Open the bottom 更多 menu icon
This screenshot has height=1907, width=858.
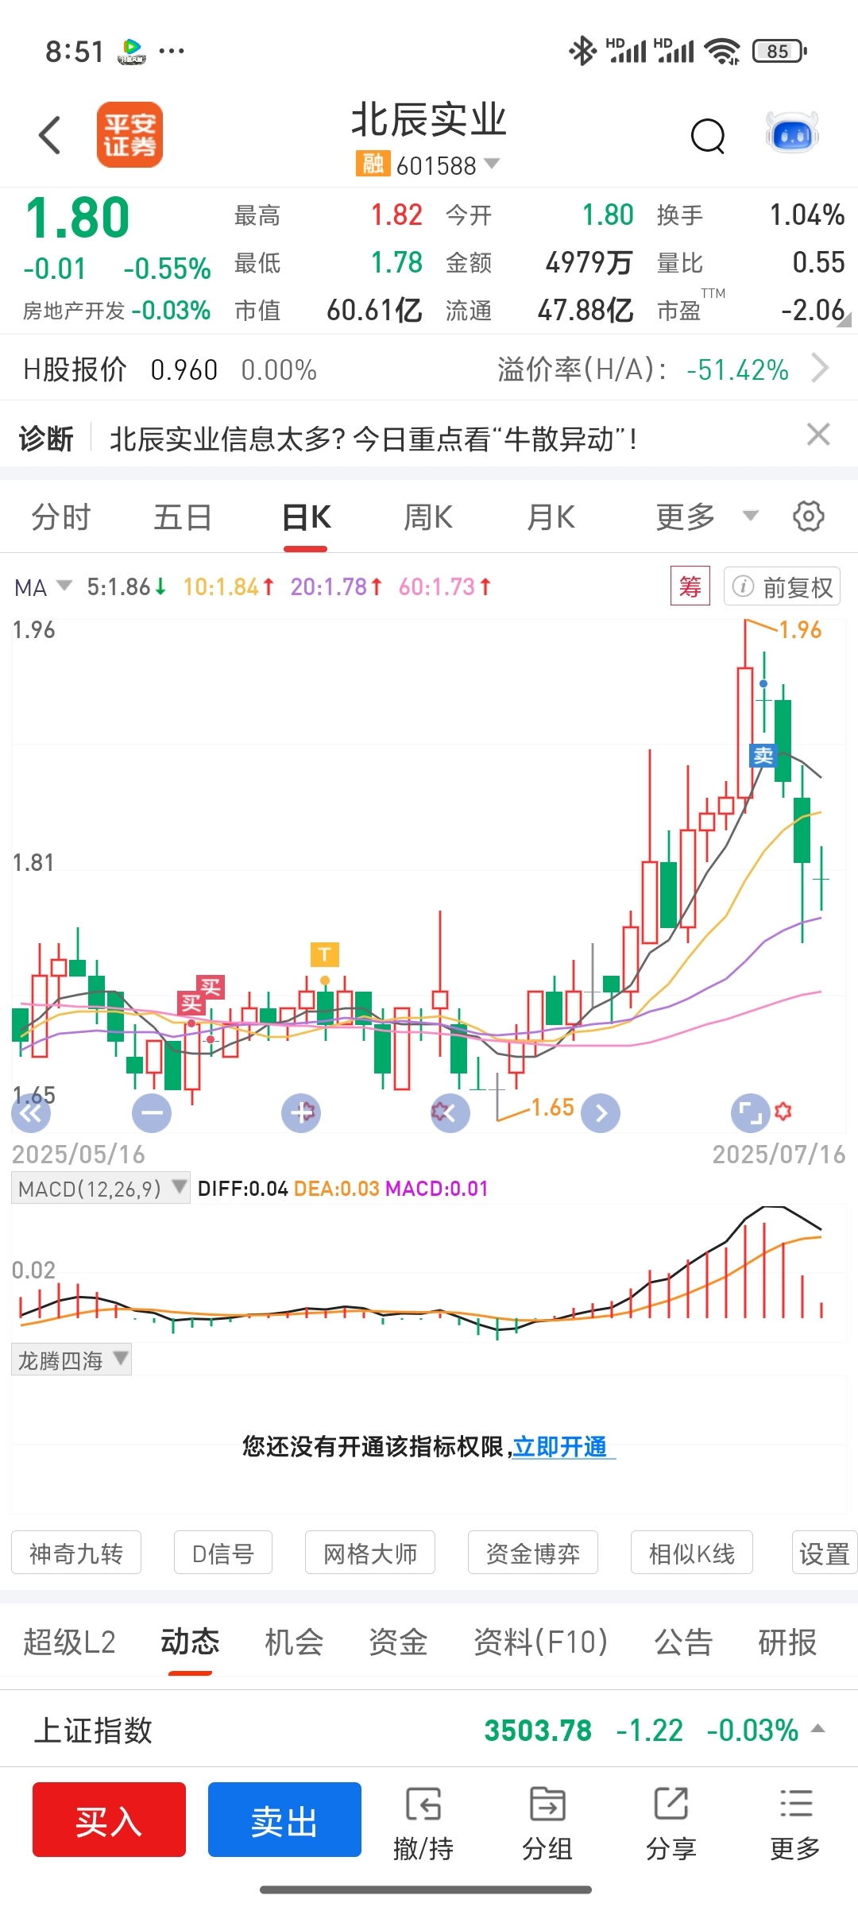795,1824
